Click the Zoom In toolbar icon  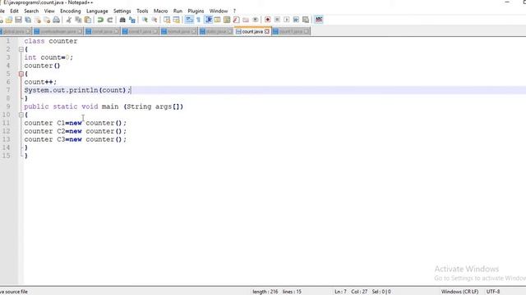pyautogui.click(x=145, y=20)
